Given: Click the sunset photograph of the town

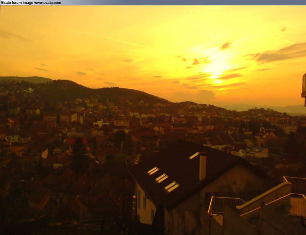Looking at the screenshot, I should (153, 120).
